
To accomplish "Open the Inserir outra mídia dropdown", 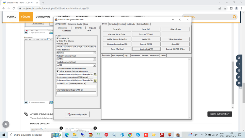I will tap(220, 114).
